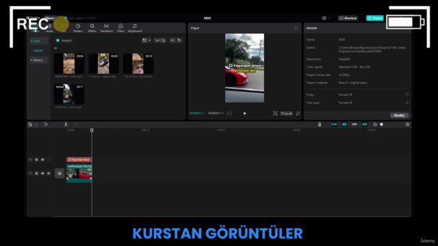Open the Transitions tab
438x246 pixels.
click(107, 28)
